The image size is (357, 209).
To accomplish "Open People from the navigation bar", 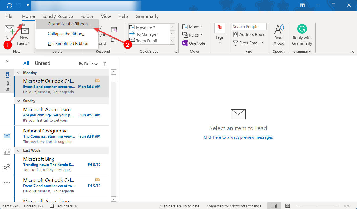I will [x=7, y=167].
